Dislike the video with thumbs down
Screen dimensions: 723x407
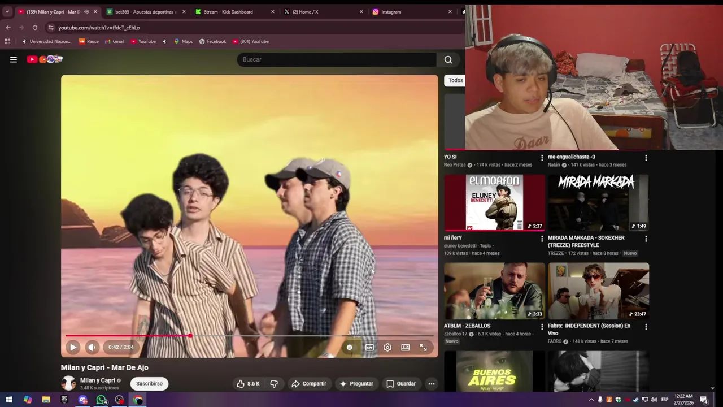click(274, 384)
